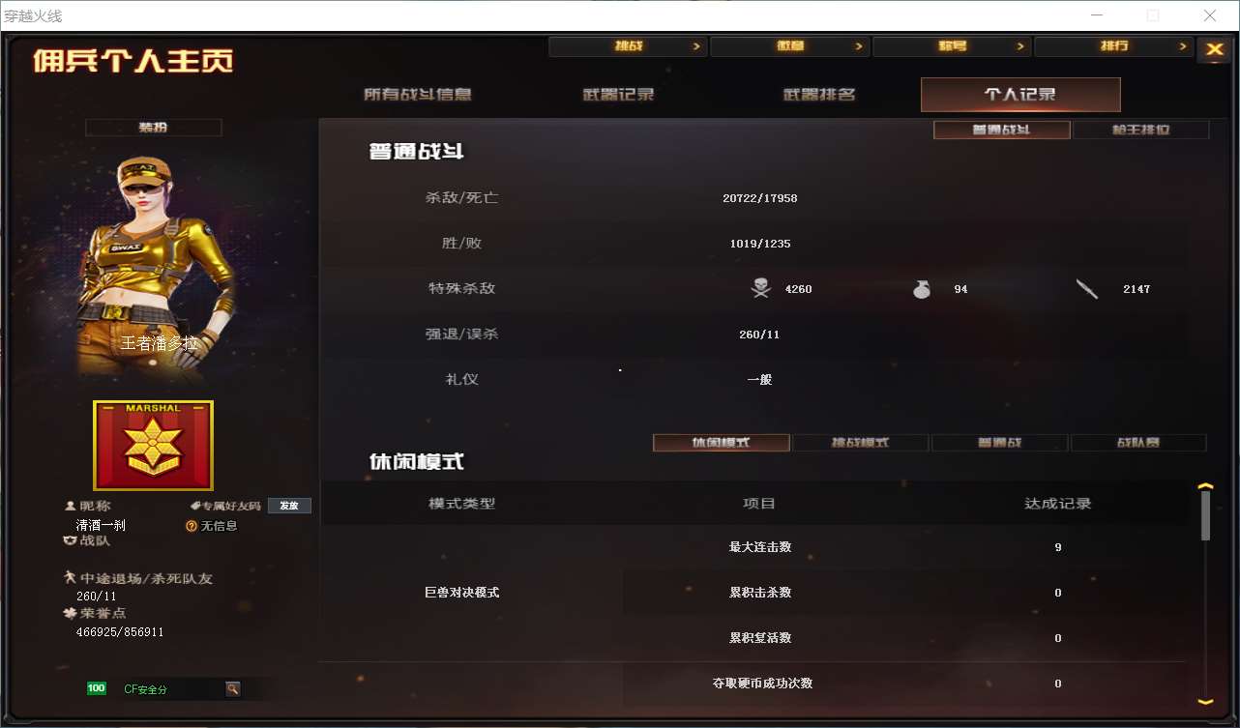Image resolution: width=1240 pixels, height=728 pixels.
Task: Open the 所有战斗信息 tab
Action: point(418,95)
